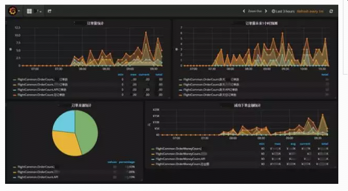The width and height of the screenshot is (348, 191).
Task: Sort by max in 成功下单金额统计 legend
Action: [277, 144]
